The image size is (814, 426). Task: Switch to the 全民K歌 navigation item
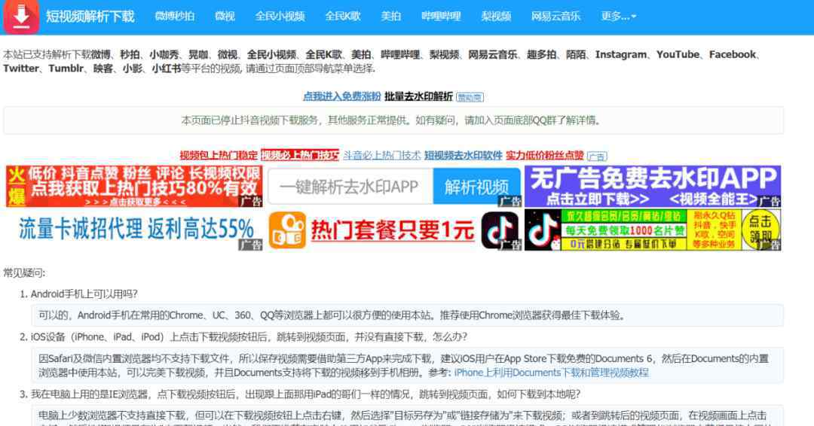pyautogui.click(x=343, y=16)
